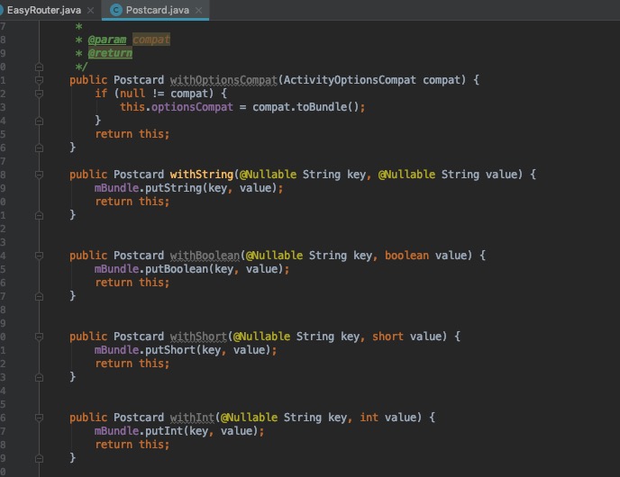Click fold end marker of withString method
The width and height of the screenshot is (620, 477).
click(39, 215)
